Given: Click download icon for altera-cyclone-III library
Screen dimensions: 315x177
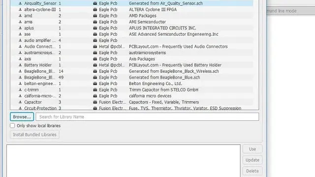Looking at the screenshot, I should tap(20, 10).
